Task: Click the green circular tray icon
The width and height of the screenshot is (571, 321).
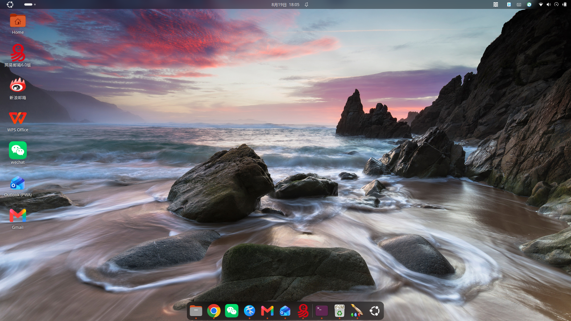Action: click(x=529, y=4)
